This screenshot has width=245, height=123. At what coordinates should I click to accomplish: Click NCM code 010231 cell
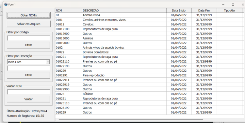click(69, 99)
